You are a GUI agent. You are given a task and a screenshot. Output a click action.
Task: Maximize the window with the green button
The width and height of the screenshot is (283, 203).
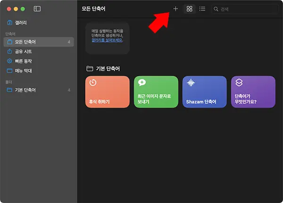point(23,9)
